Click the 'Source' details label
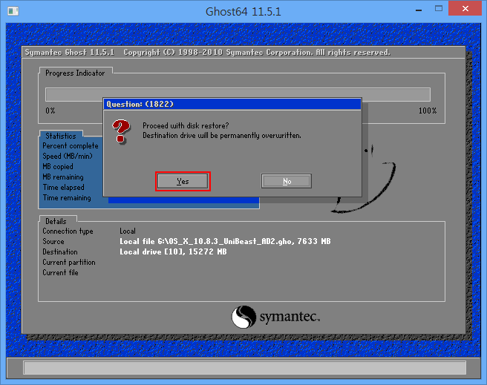Image resolution: width=487 pixels, height=385 pixels. (53, 241)
